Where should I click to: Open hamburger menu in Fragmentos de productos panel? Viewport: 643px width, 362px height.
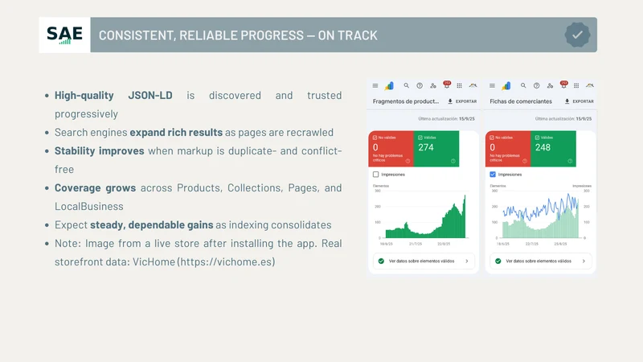point(375,86)
